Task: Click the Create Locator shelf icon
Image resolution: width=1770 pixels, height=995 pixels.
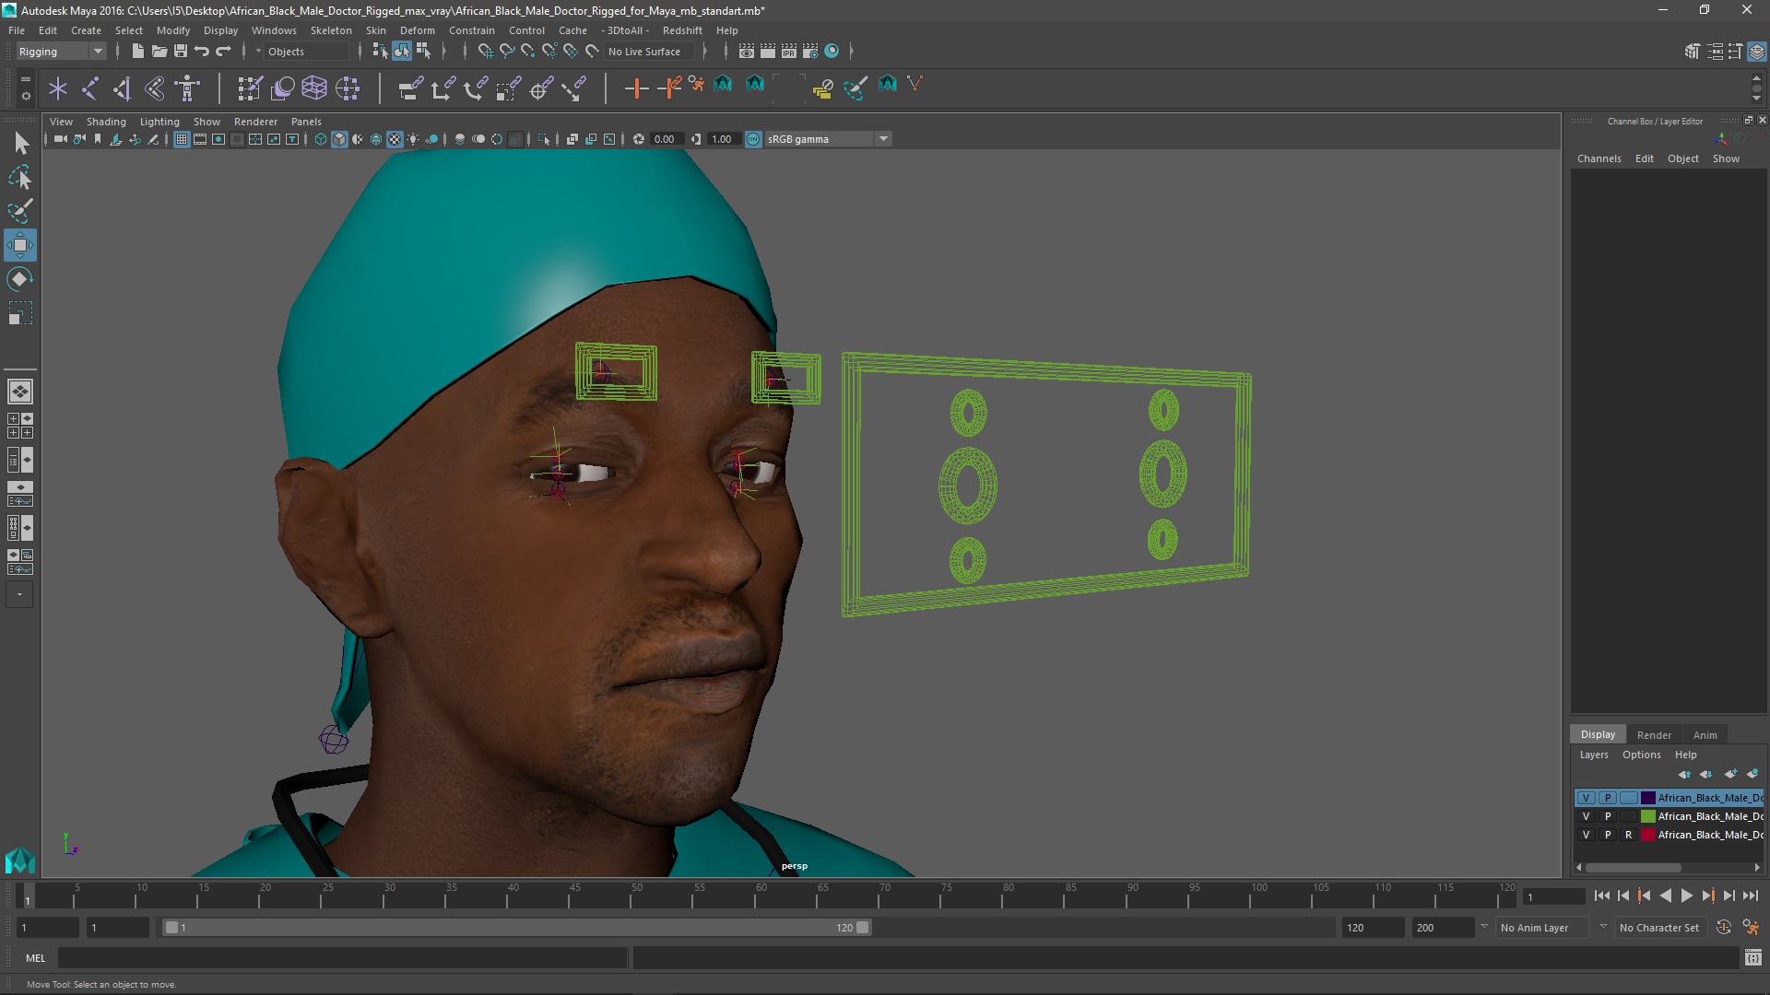Action: tap(58, 88)
